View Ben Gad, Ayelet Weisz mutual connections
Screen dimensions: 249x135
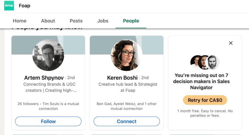point(126,106)
